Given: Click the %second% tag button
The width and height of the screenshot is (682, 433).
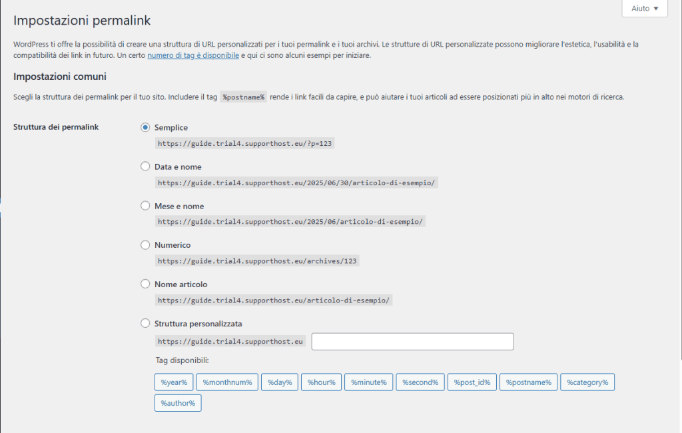Looking at the screenshot, I should tap(420, 382).
